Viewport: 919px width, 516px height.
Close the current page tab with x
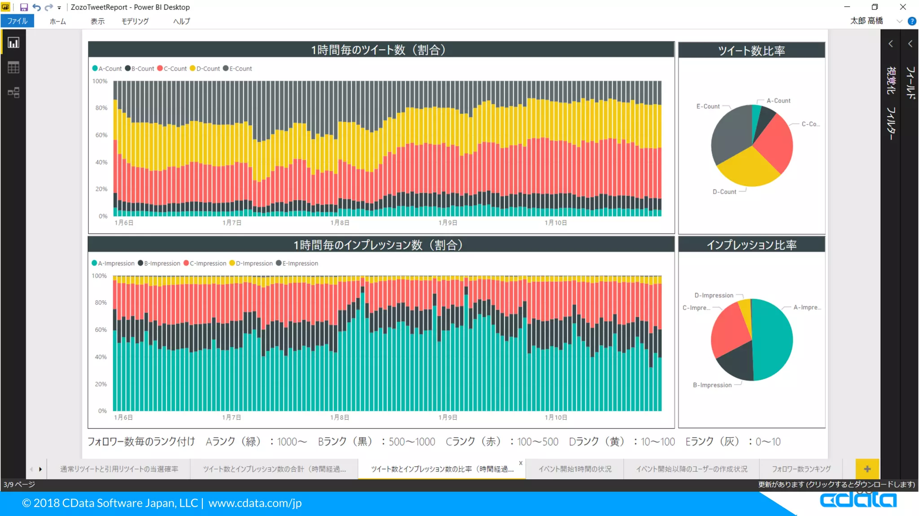point(521,463)
